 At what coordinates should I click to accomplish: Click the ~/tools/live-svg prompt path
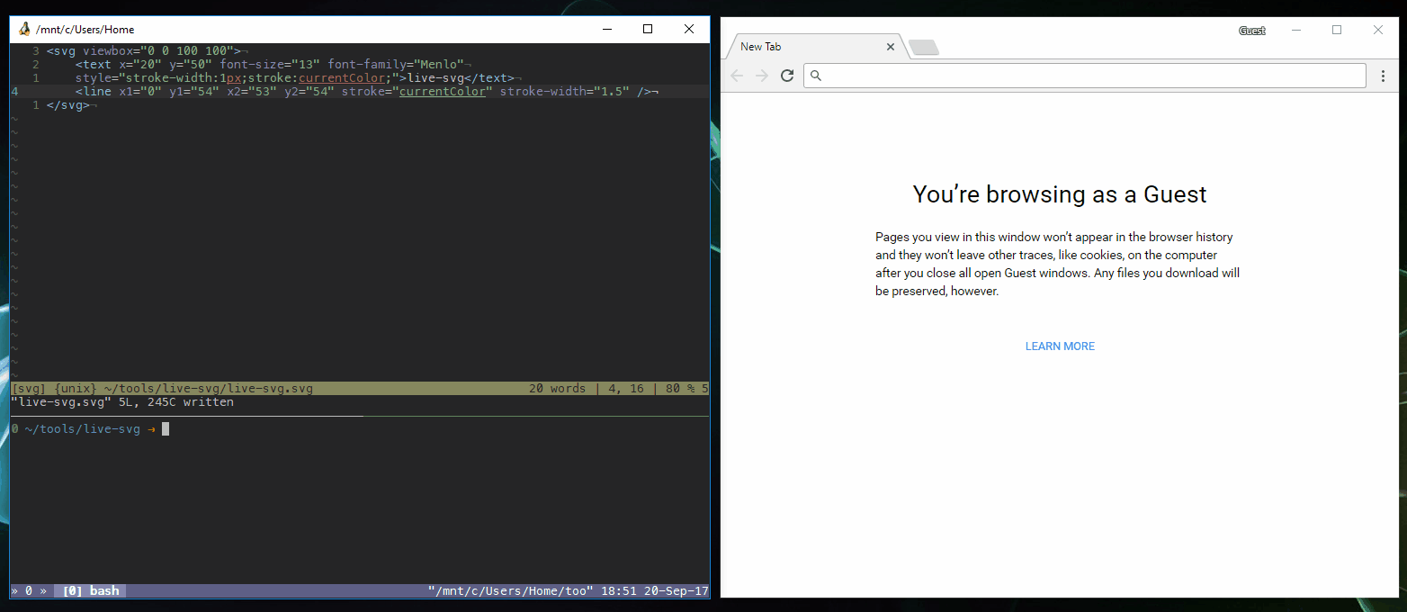coord(83,429)
